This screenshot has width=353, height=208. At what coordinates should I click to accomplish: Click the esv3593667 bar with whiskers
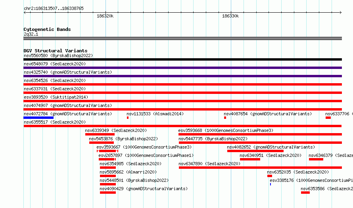click(x=107, y=151)
